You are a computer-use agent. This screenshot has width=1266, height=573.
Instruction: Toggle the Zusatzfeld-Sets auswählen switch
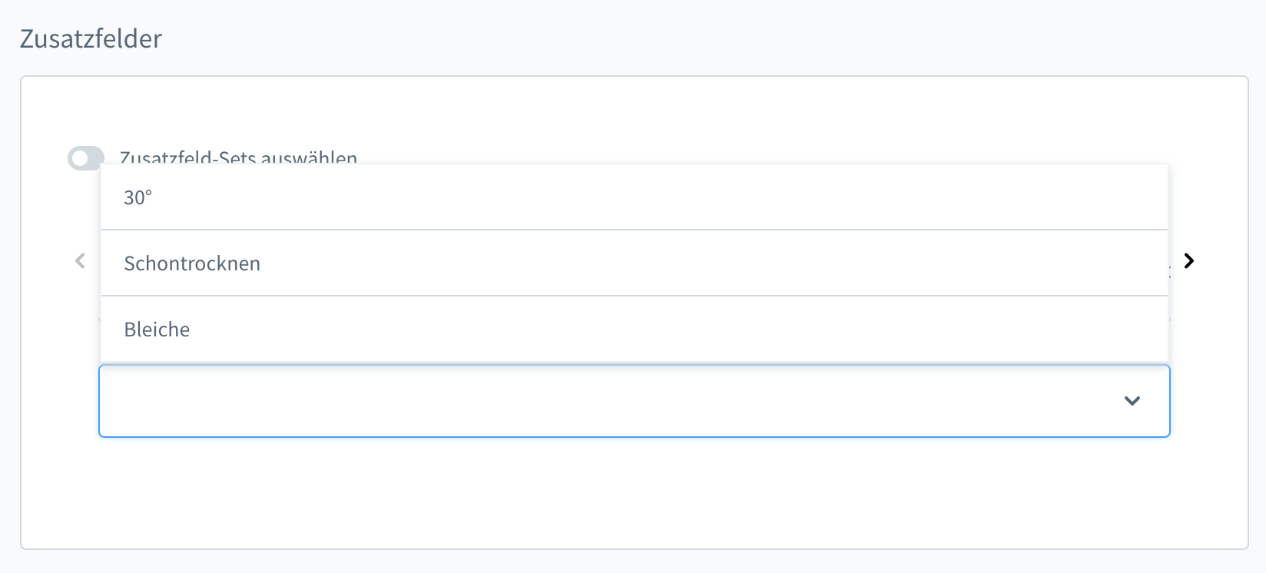pos(86,158)
